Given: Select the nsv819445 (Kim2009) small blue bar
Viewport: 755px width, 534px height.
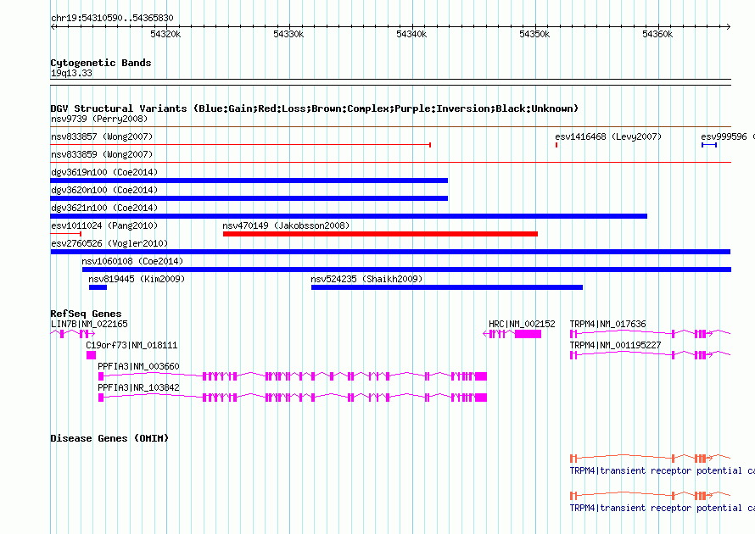Looking at the screenshot, I should coord(98,287).
